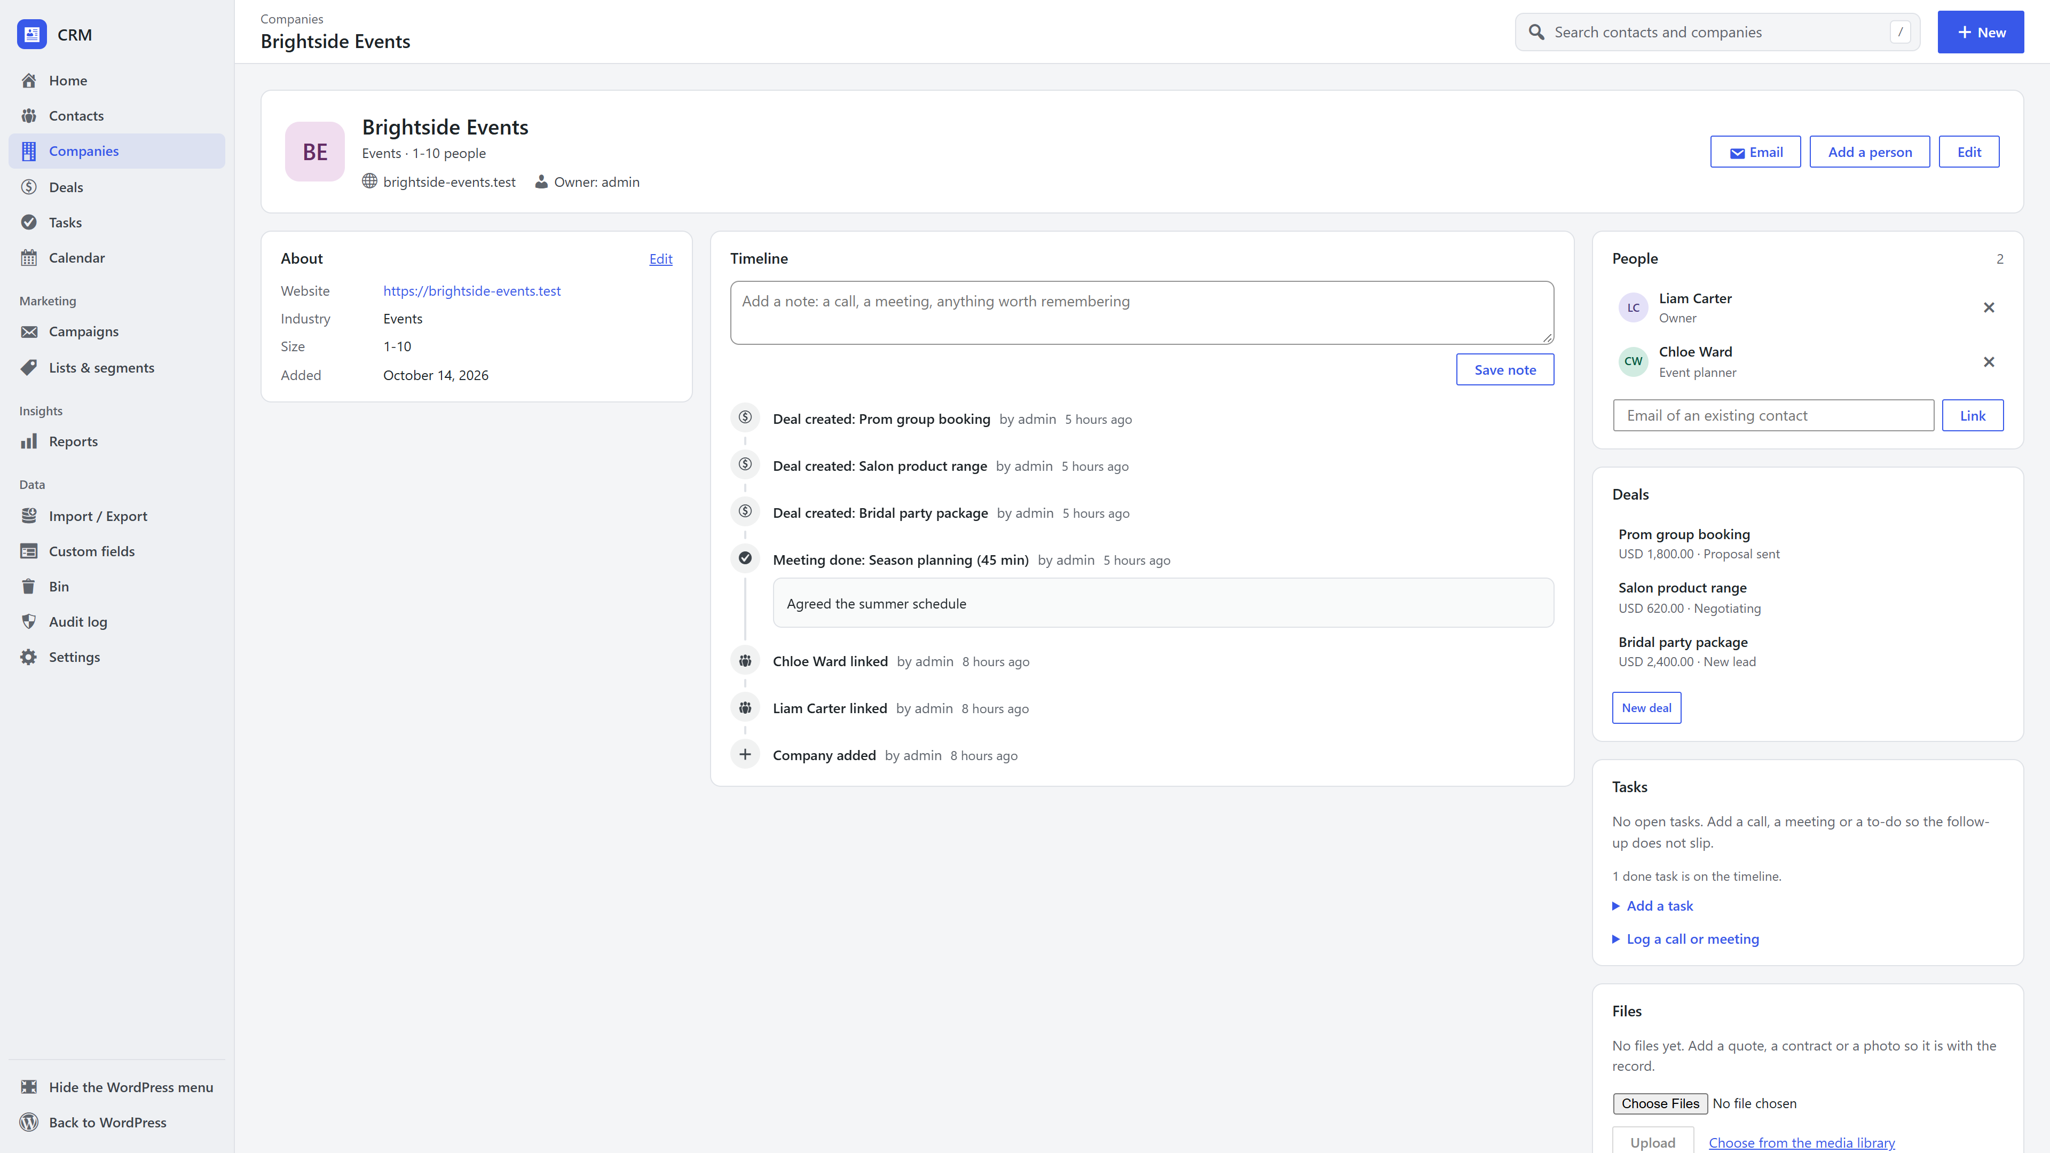
Task: Click Choose from the media library
Action: tap(1802, 1143)
